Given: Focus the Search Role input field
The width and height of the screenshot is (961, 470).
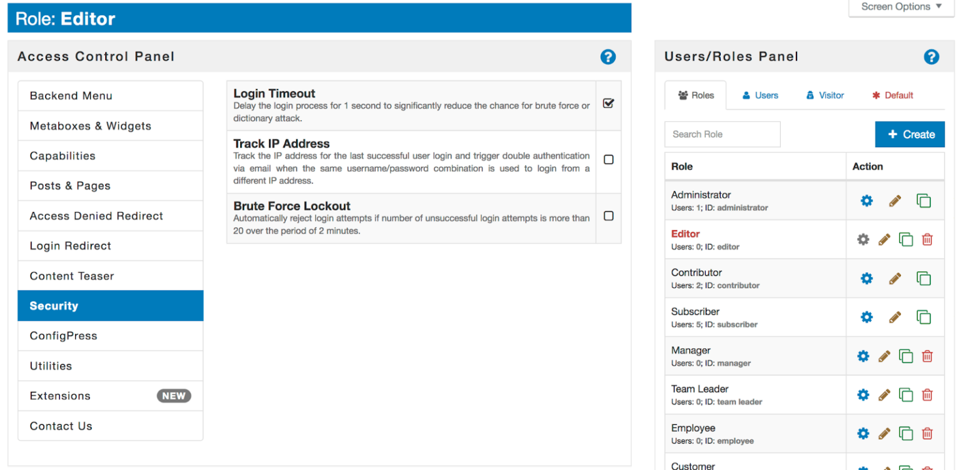Looking at the screenshot, I should point(722,135).
